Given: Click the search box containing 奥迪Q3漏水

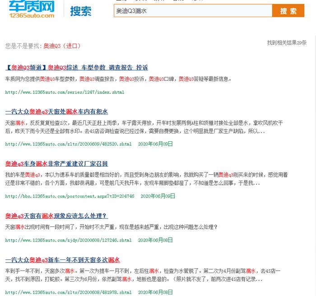Looking at the screenshot, I should (193, 11).
